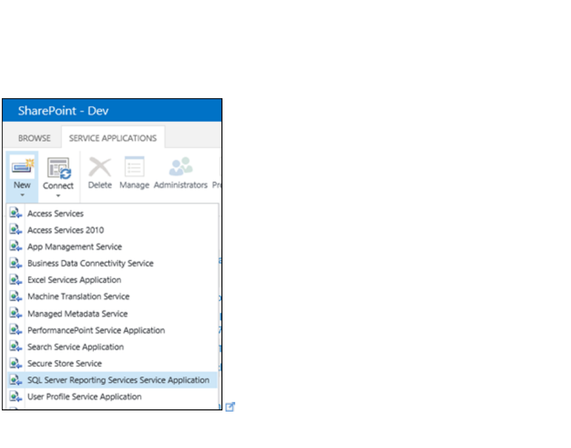Pick Machine Translation Service

[x=113, y=296]
